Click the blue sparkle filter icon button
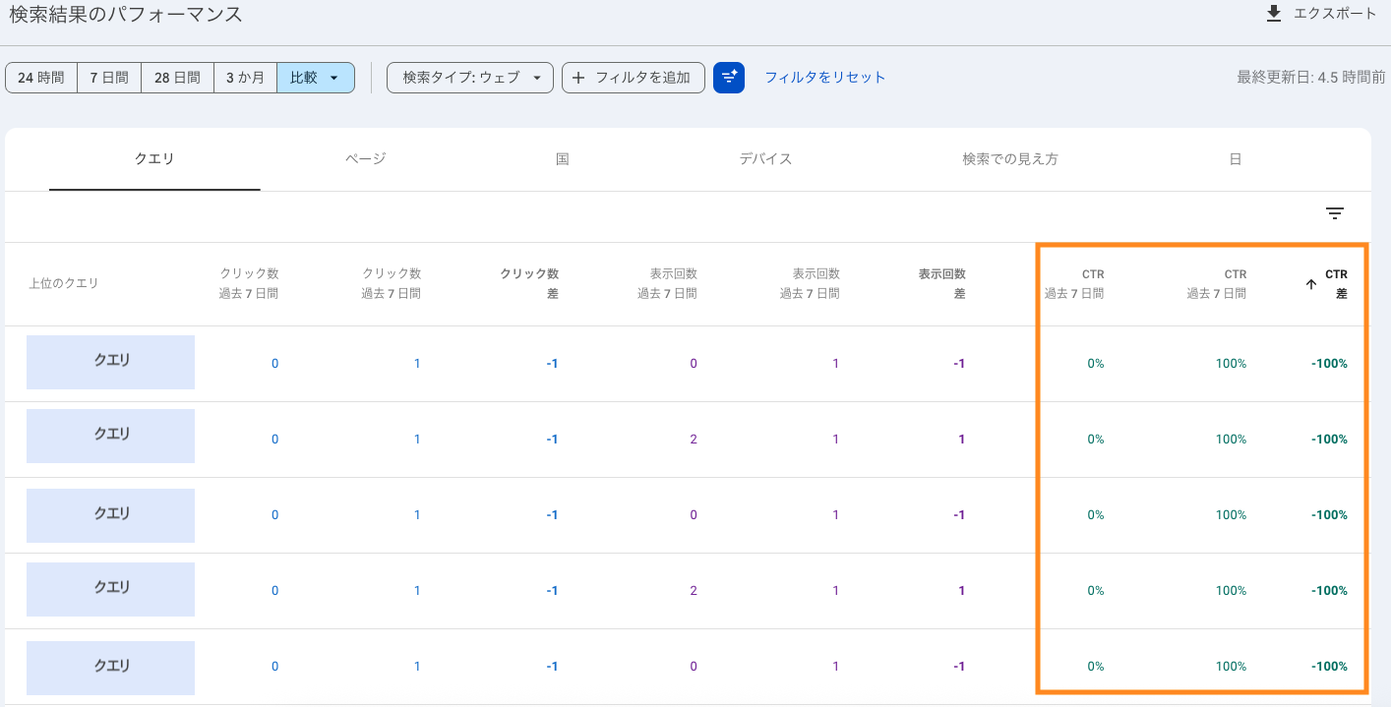Screen dimensions: 1391x707 pos(729,78)
